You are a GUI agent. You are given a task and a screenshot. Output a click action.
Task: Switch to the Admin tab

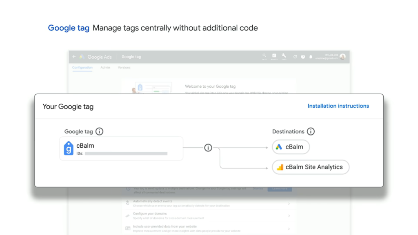tap(105, 68)
